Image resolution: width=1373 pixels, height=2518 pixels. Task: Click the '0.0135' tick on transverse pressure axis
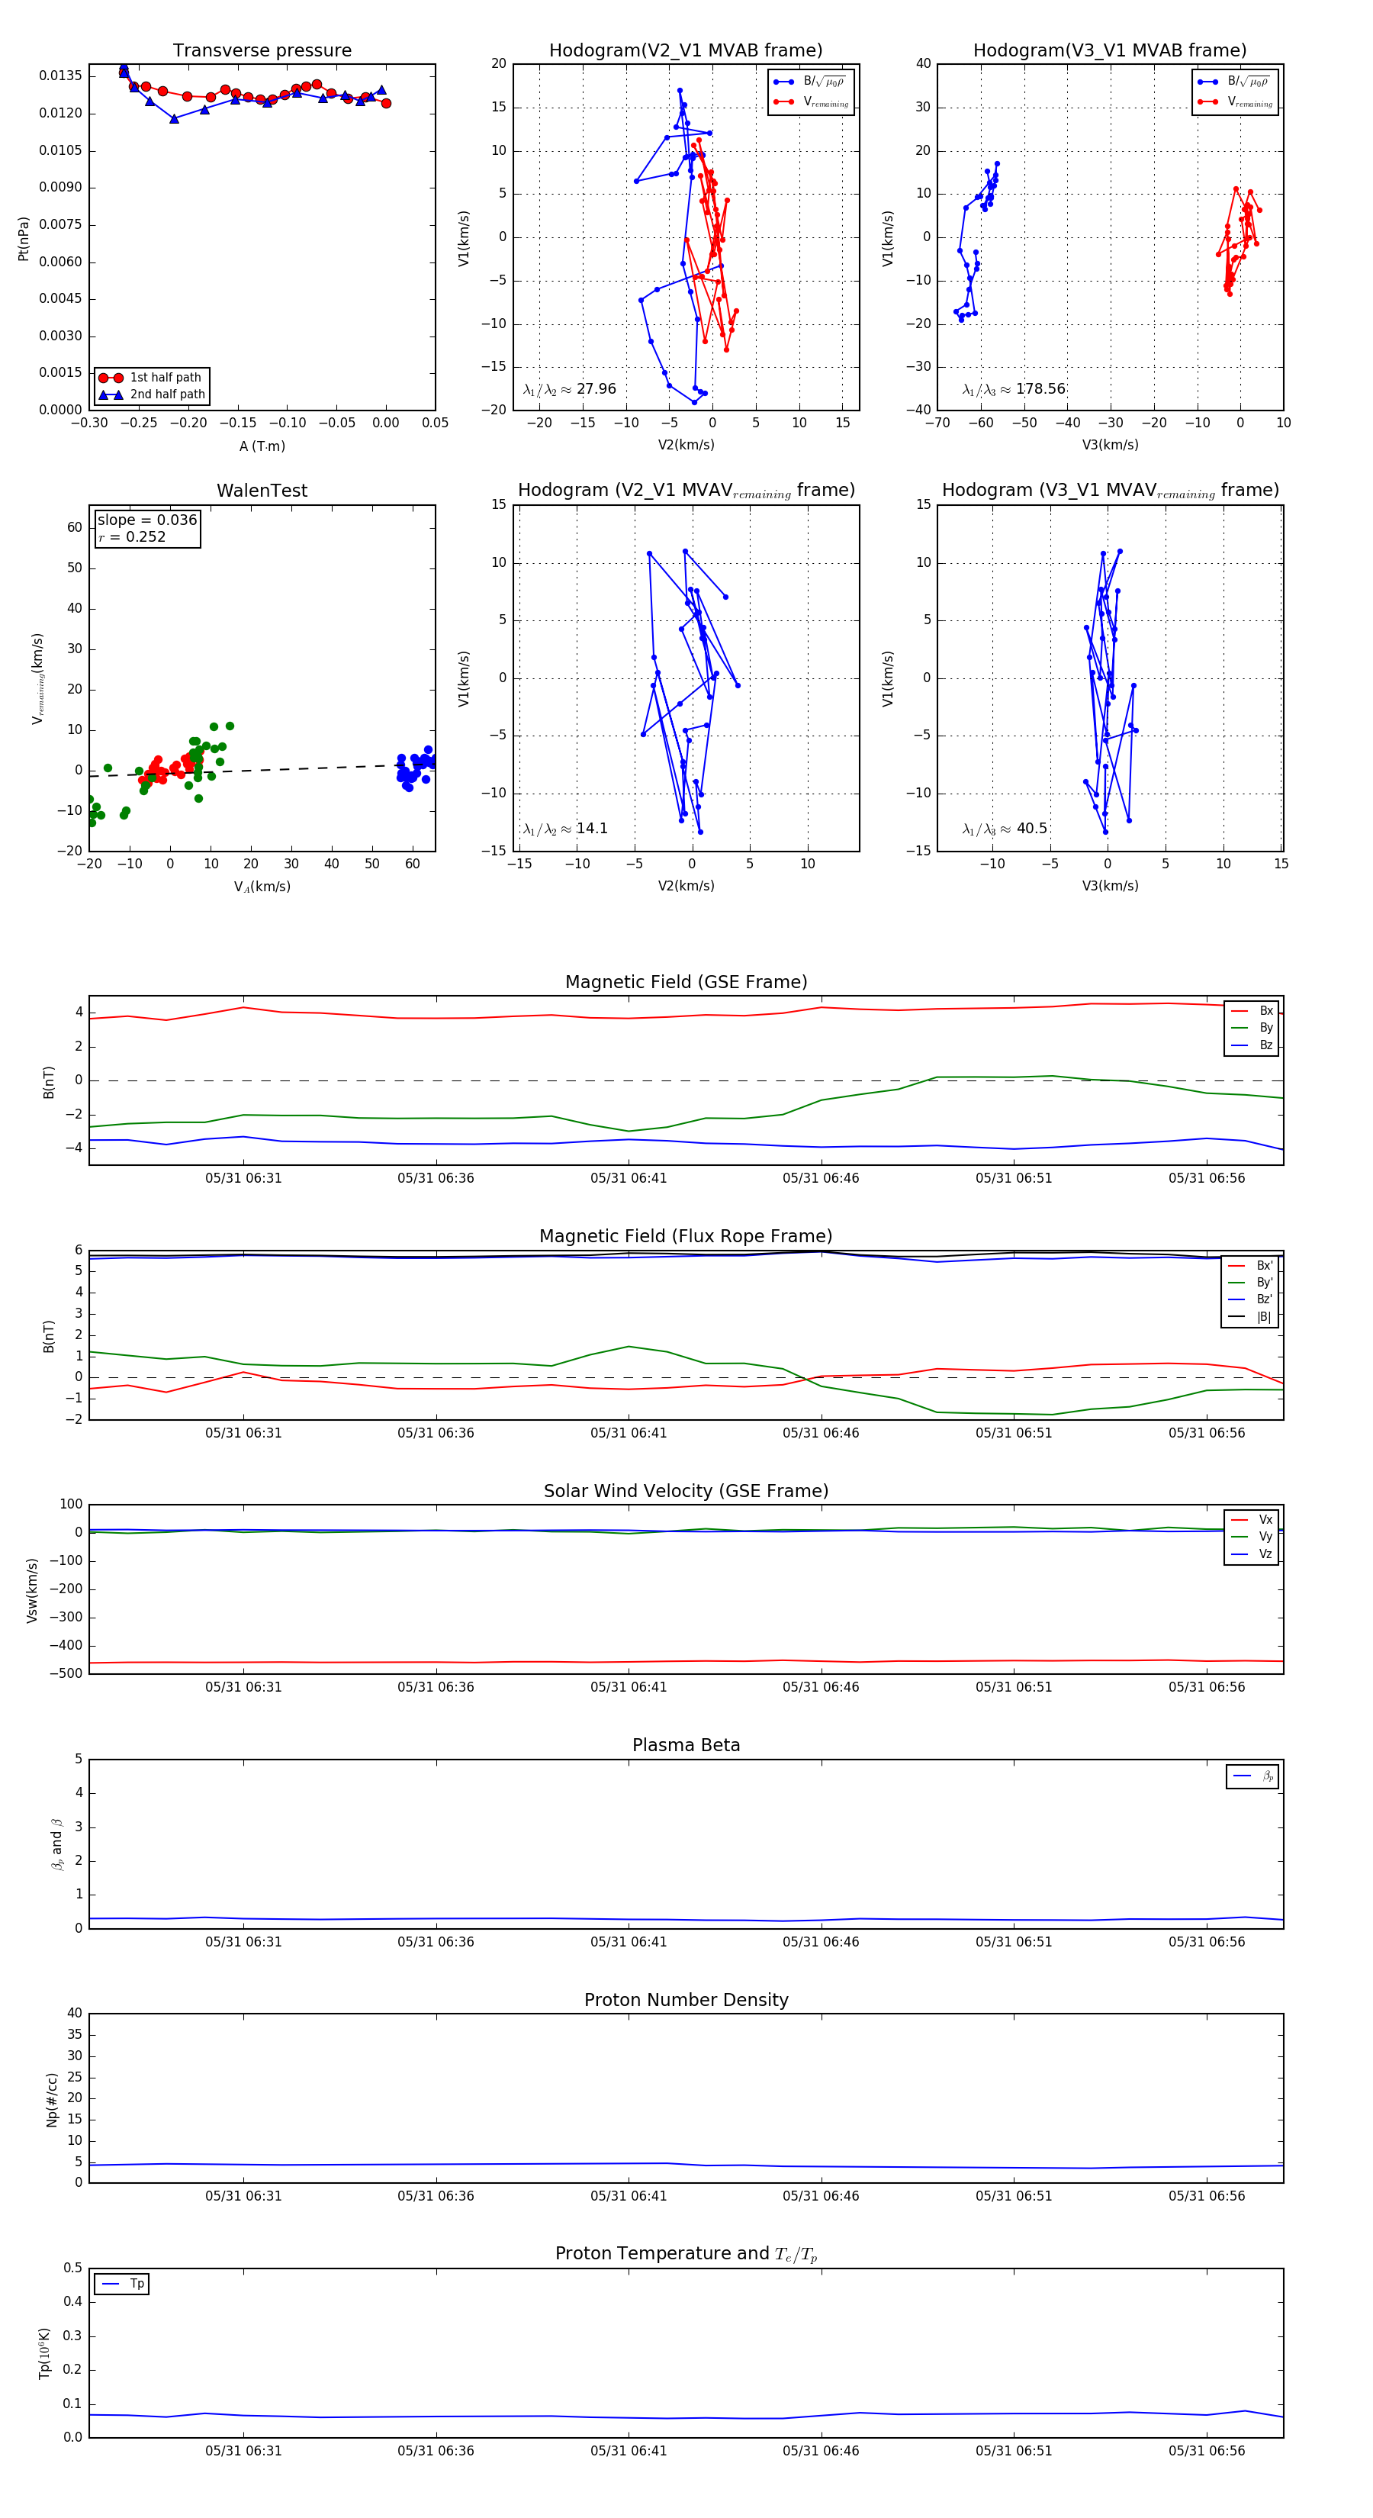tap(60, 76)
